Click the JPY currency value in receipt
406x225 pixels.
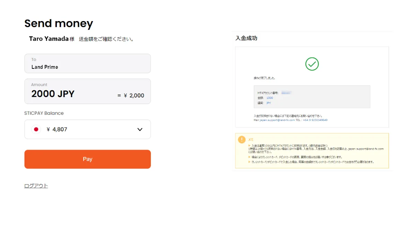[268, 103]
